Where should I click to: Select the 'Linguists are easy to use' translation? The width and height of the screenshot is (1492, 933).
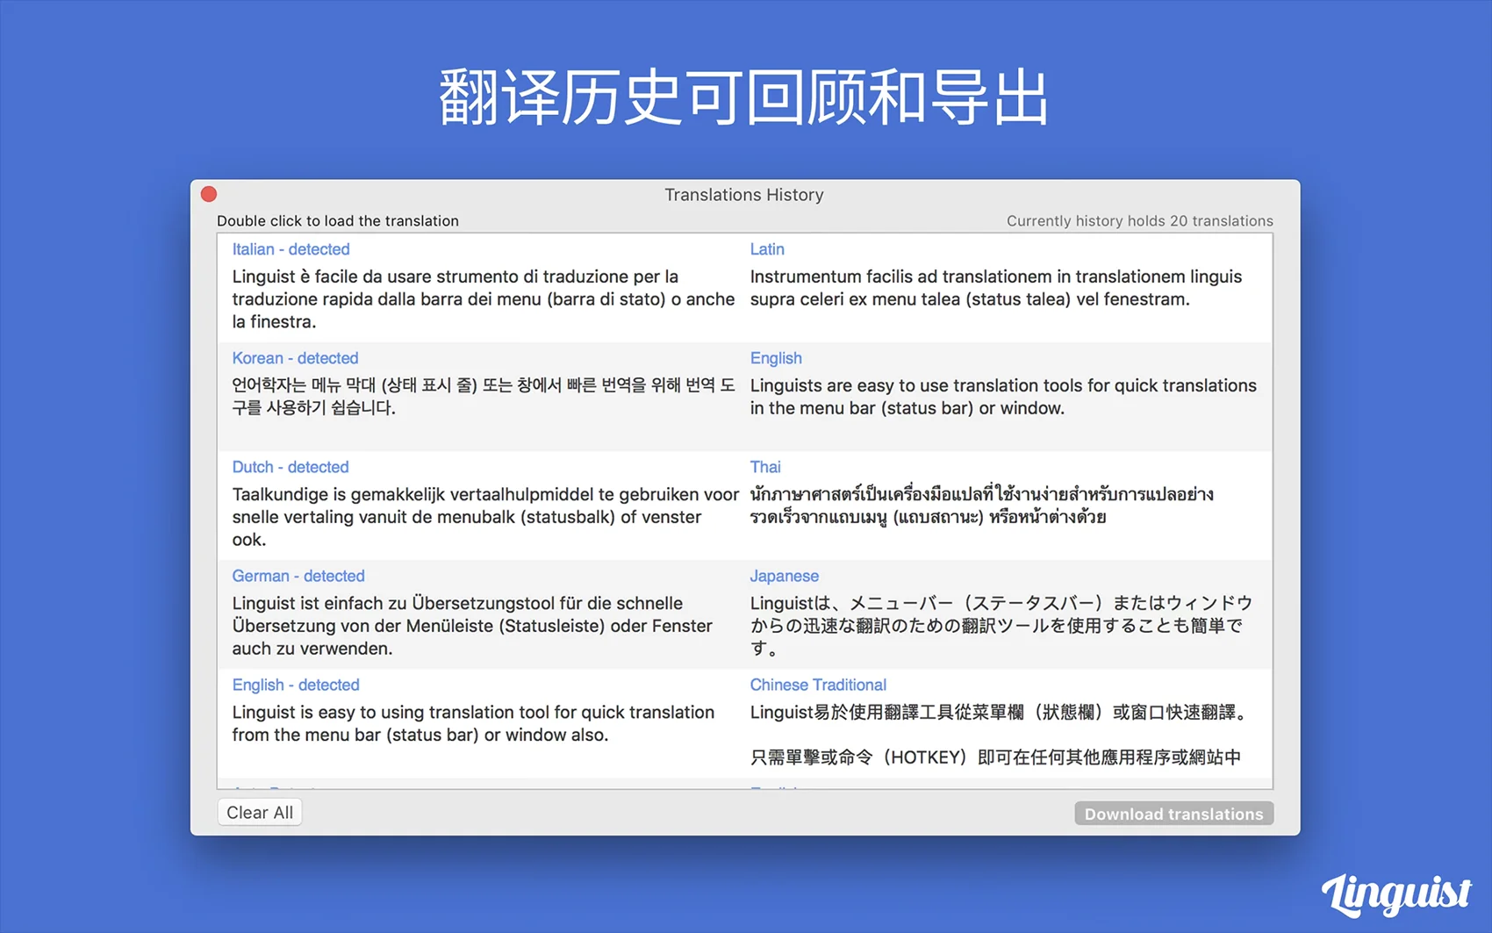tap(1003, 397)
